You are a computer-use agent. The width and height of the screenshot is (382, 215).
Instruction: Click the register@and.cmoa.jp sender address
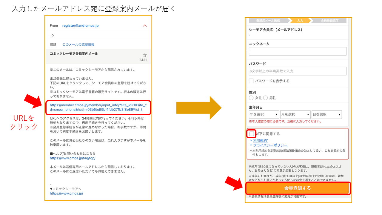point(80,26)
